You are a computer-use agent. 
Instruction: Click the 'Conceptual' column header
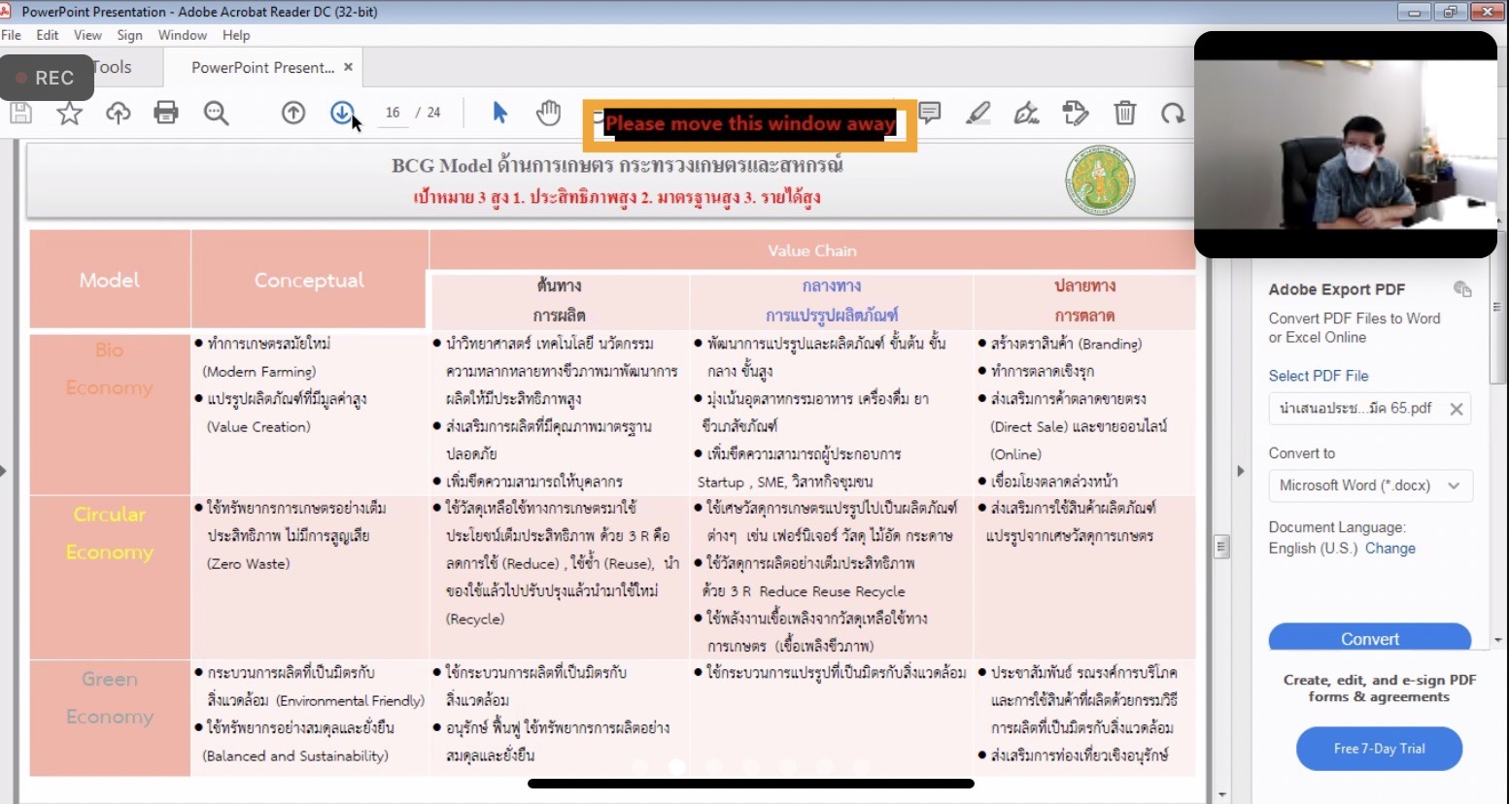click(x=309, y=280)
